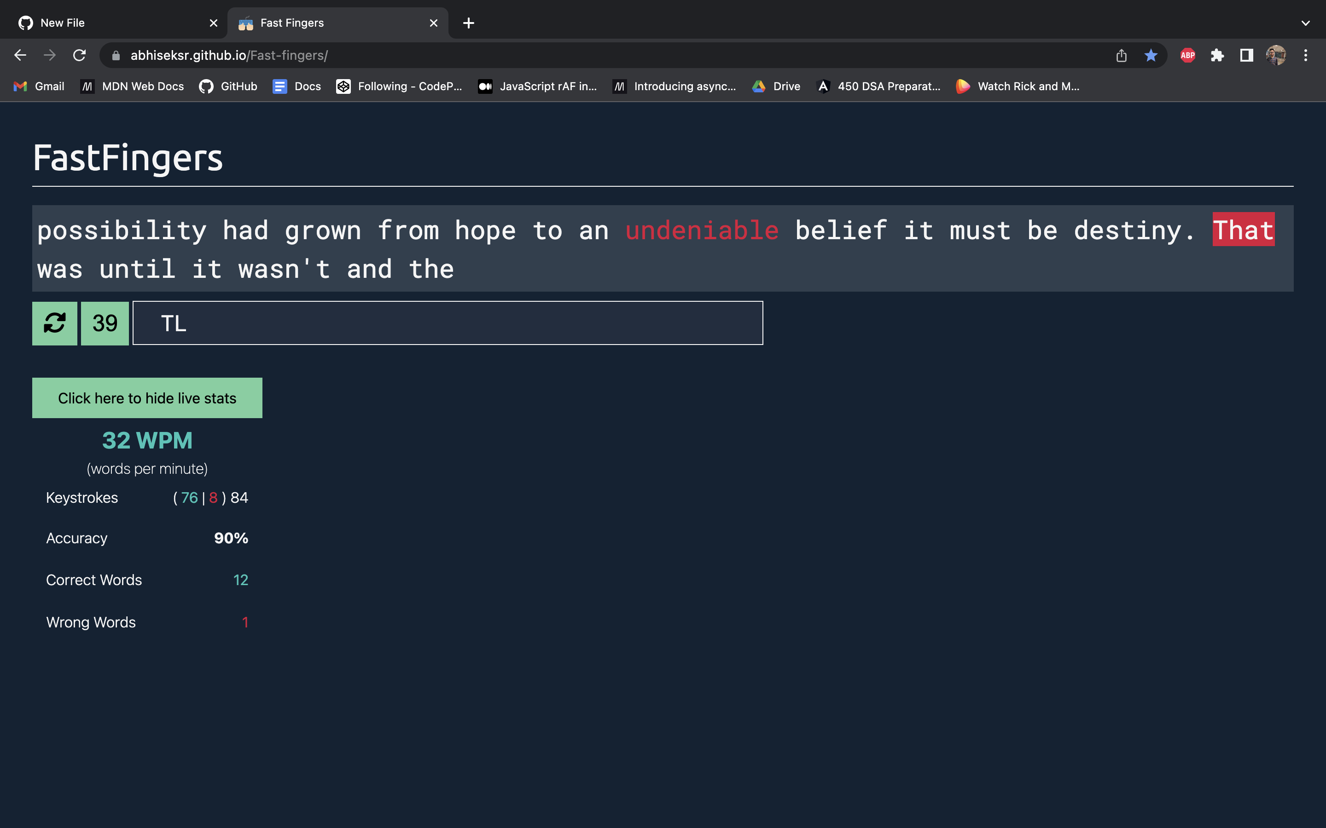Screen dimensions: 1326x828
Task: Open the Gmail bookmark
Action: [x=38, y=86]
